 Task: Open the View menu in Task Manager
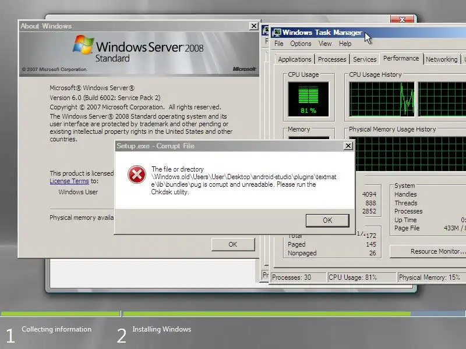[325, 44]
